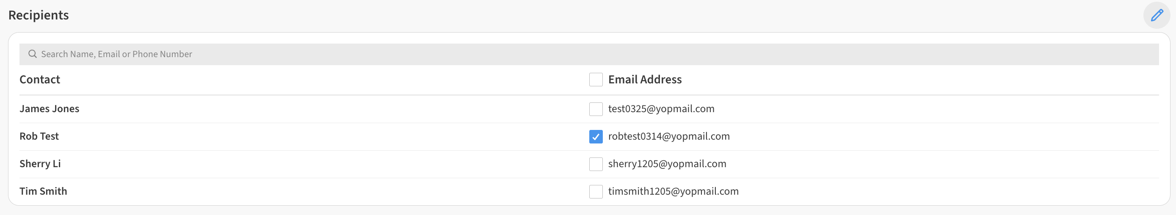1176x215 pixels.
Task: Click the Recipients section heading
Action: pyautogui.click(x=39, y=15)
